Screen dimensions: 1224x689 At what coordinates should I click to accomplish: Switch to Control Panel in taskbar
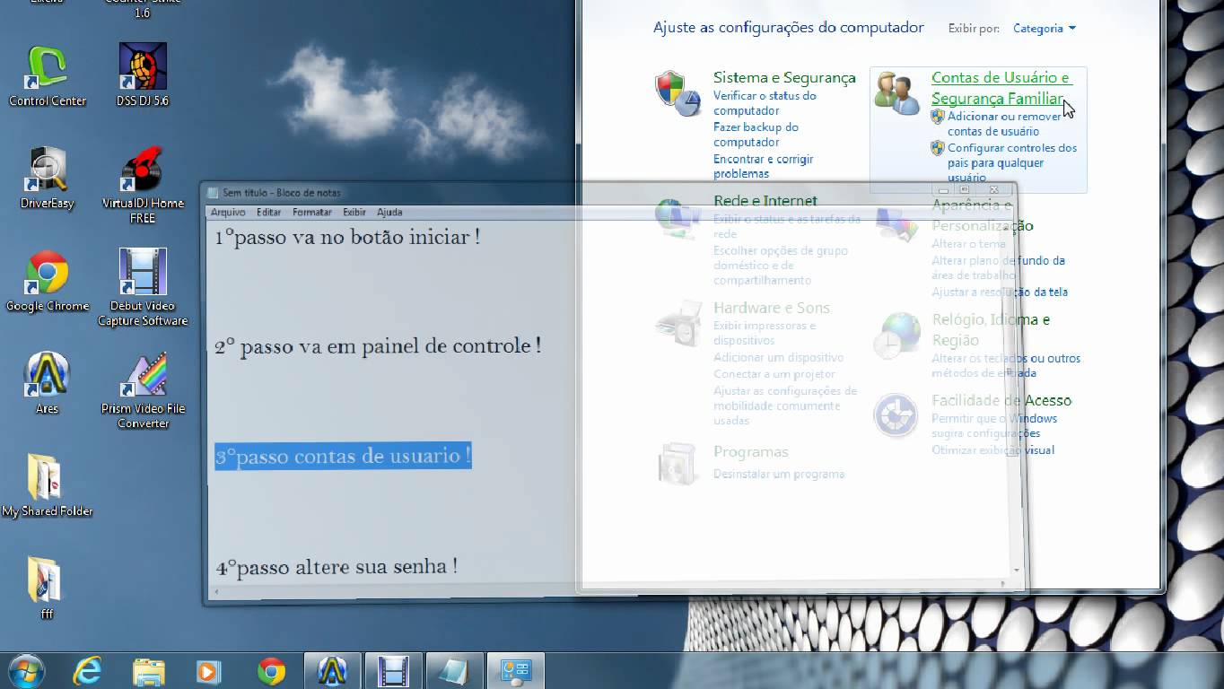516,671
